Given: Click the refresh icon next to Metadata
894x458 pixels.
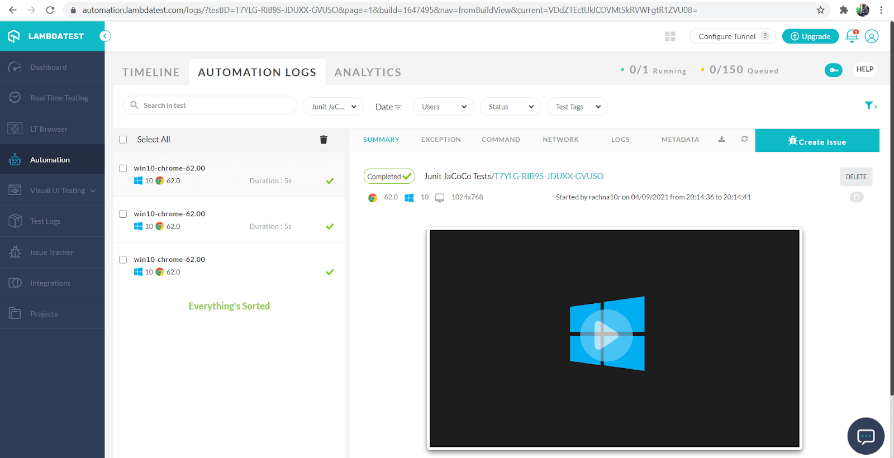Looking at the screenshot, I should pos(744,139).
